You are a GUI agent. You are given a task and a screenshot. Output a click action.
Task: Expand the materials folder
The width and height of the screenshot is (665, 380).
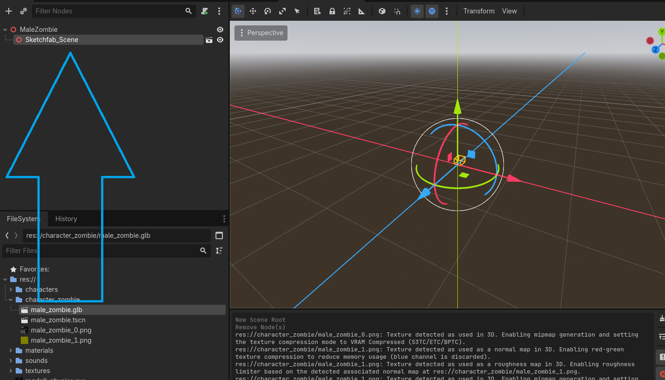[x=11, y=350]
